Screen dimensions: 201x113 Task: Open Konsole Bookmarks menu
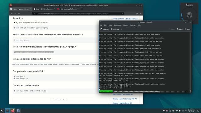coord(117,25)
